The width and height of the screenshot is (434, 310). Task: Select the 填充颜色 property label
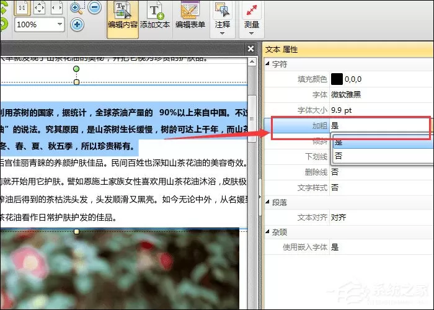coord(312,79)
